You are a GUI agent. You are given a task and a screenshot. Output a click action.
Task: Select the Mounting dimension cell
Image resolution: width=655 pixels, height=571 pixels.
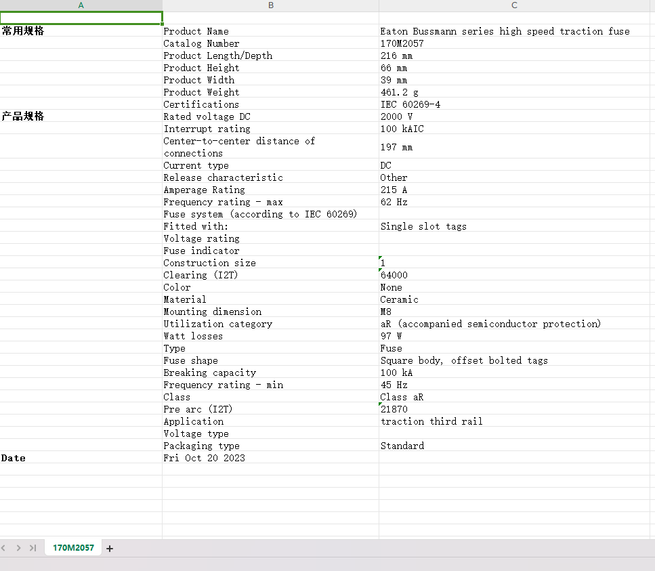coord(271,311)
